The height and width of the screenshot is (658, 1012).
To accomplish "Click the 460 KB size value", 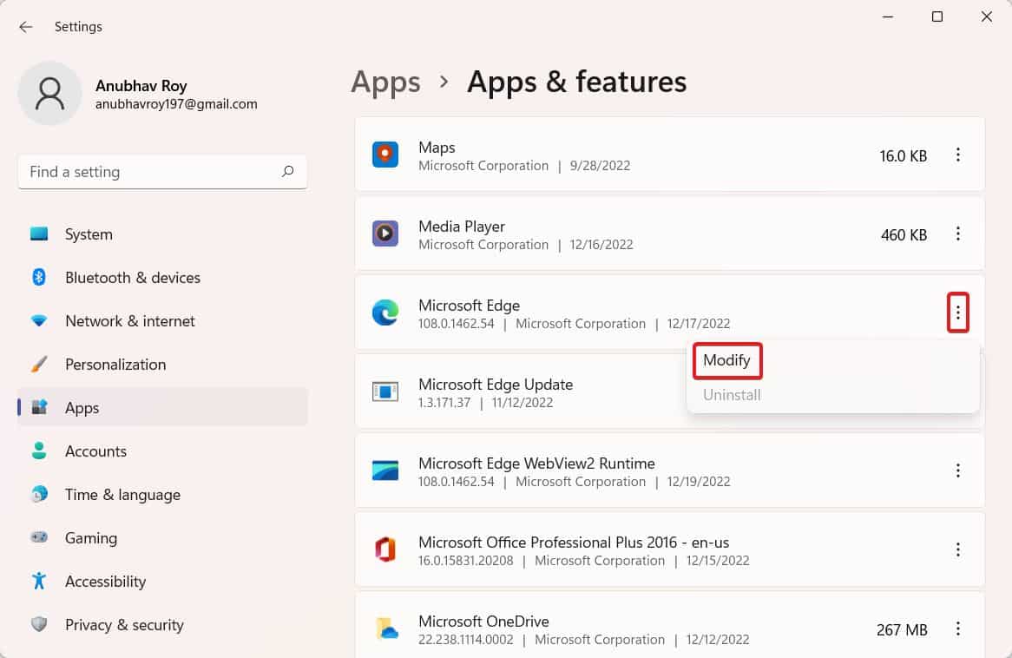I will point(904,234).
